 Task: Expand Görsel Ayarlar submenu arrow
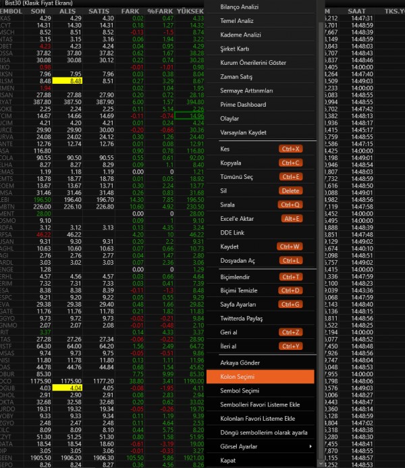point(310,446)
